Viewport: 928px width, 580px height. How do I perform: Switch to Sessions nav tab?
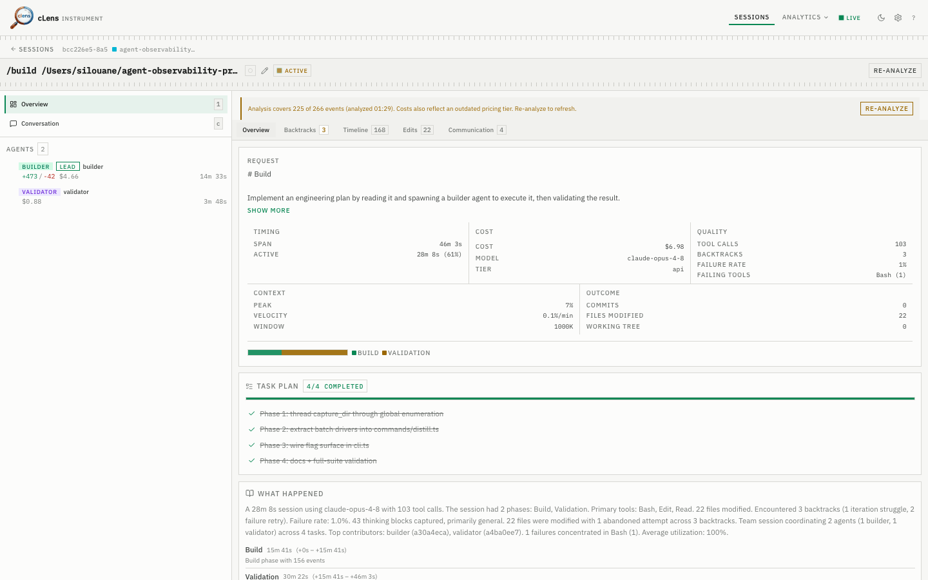[x=751, y=17]
